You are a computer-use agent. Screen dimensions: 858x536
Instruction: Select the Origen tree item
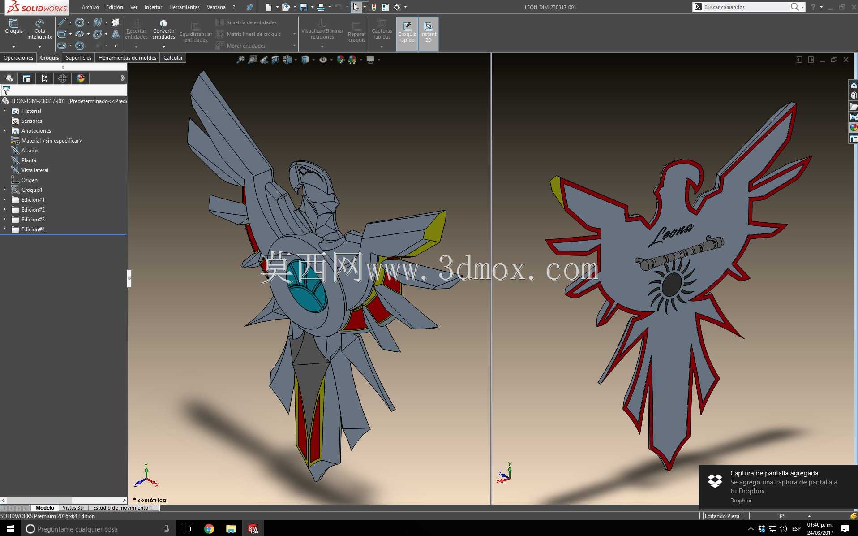[x=30, y=180]
